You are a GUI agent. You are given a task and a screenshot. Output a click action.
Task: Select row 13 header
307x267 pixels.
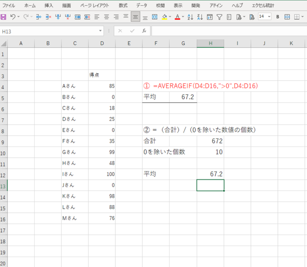click(3, 185)
